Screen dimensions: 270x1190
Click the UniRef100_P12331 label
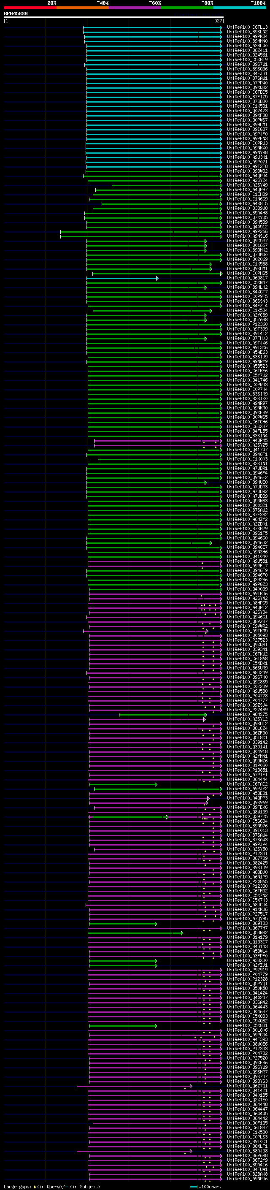pos(247,854)
